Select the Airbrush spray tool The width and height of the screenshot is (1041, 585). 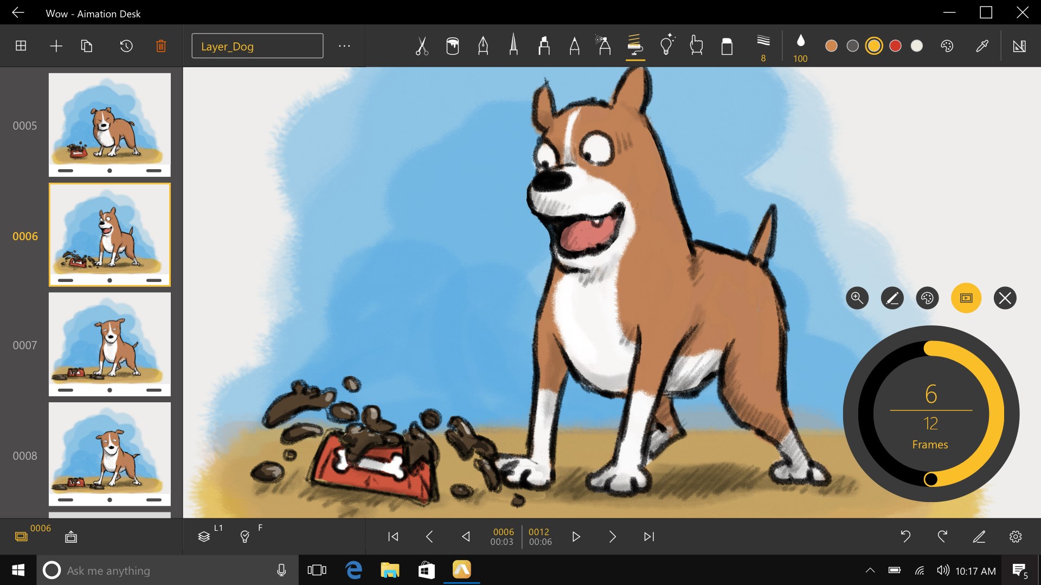[605, 46]
